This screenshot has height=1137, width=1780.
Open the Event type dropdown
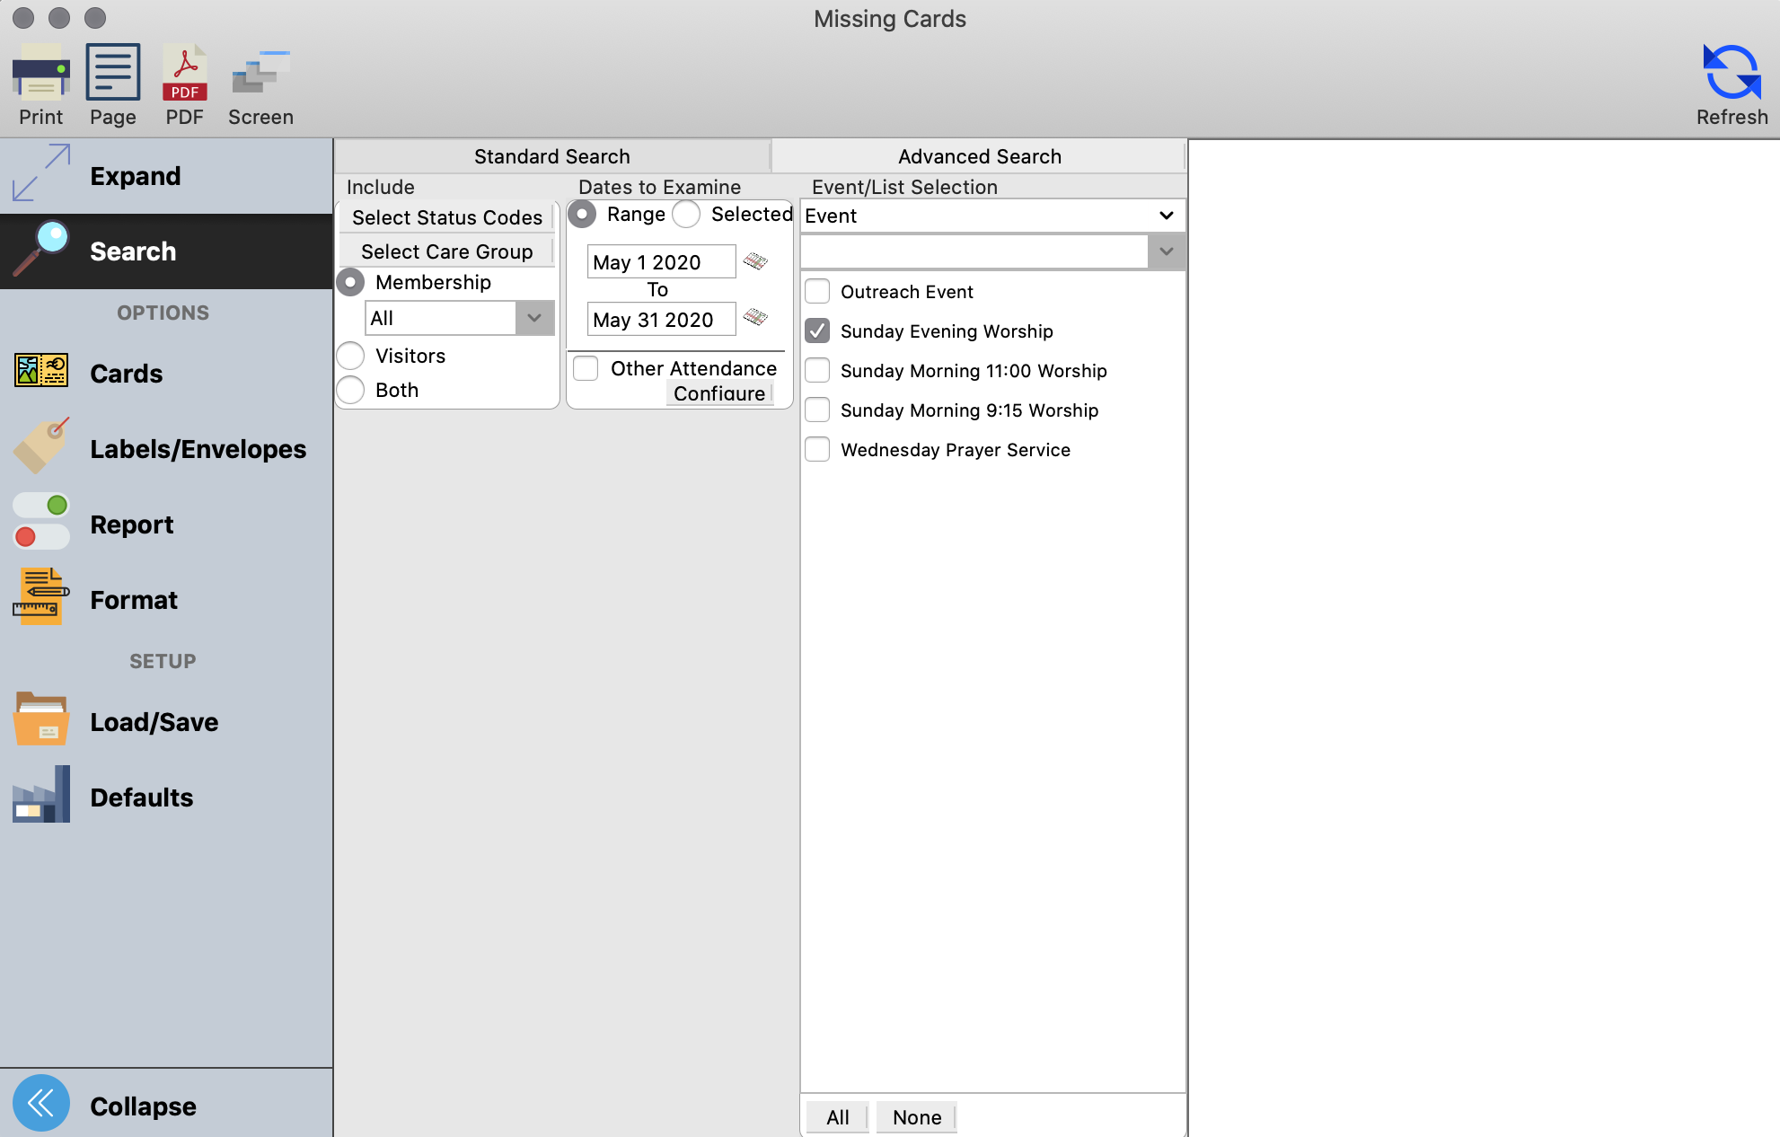[x=1165, y=216]
